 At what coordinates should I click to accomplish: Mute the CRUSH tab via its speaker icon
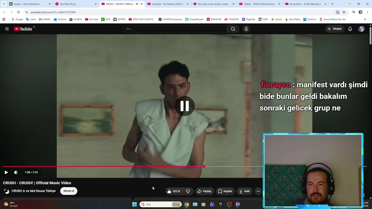137,4
